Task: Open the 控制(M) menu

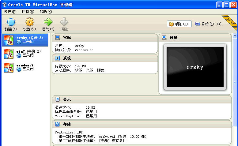Action: (x=28, y=12)
